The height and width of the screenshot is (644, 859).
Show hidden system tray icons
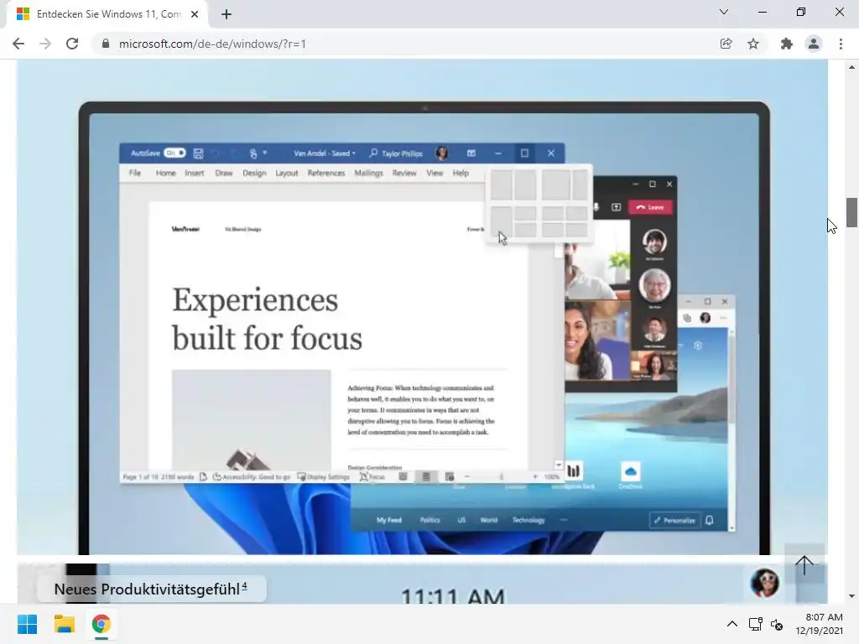click(x=731, y=624)
